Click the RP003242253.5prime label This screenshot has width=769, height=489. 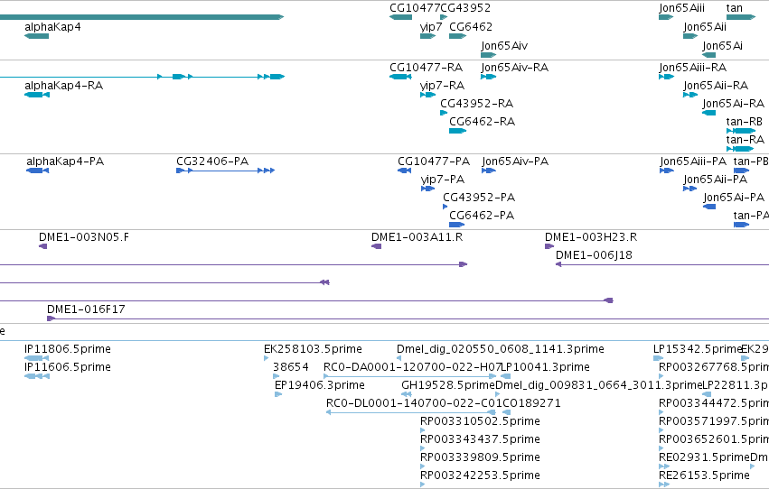[x=480, y=475]
